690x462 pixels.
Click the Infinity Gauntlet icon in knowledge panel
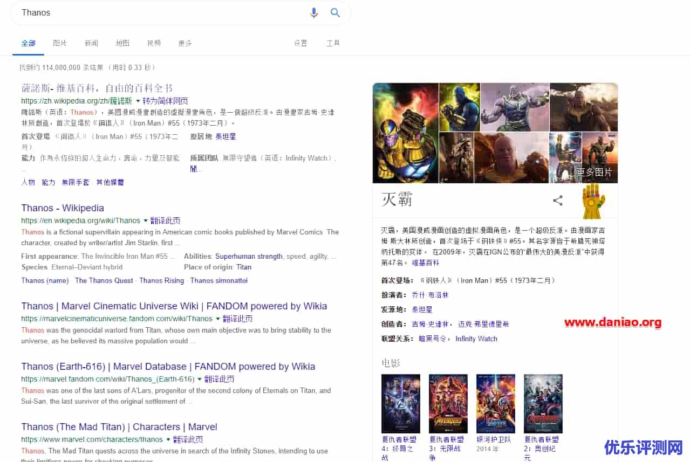pyautogui.click(x=593, y=201)
